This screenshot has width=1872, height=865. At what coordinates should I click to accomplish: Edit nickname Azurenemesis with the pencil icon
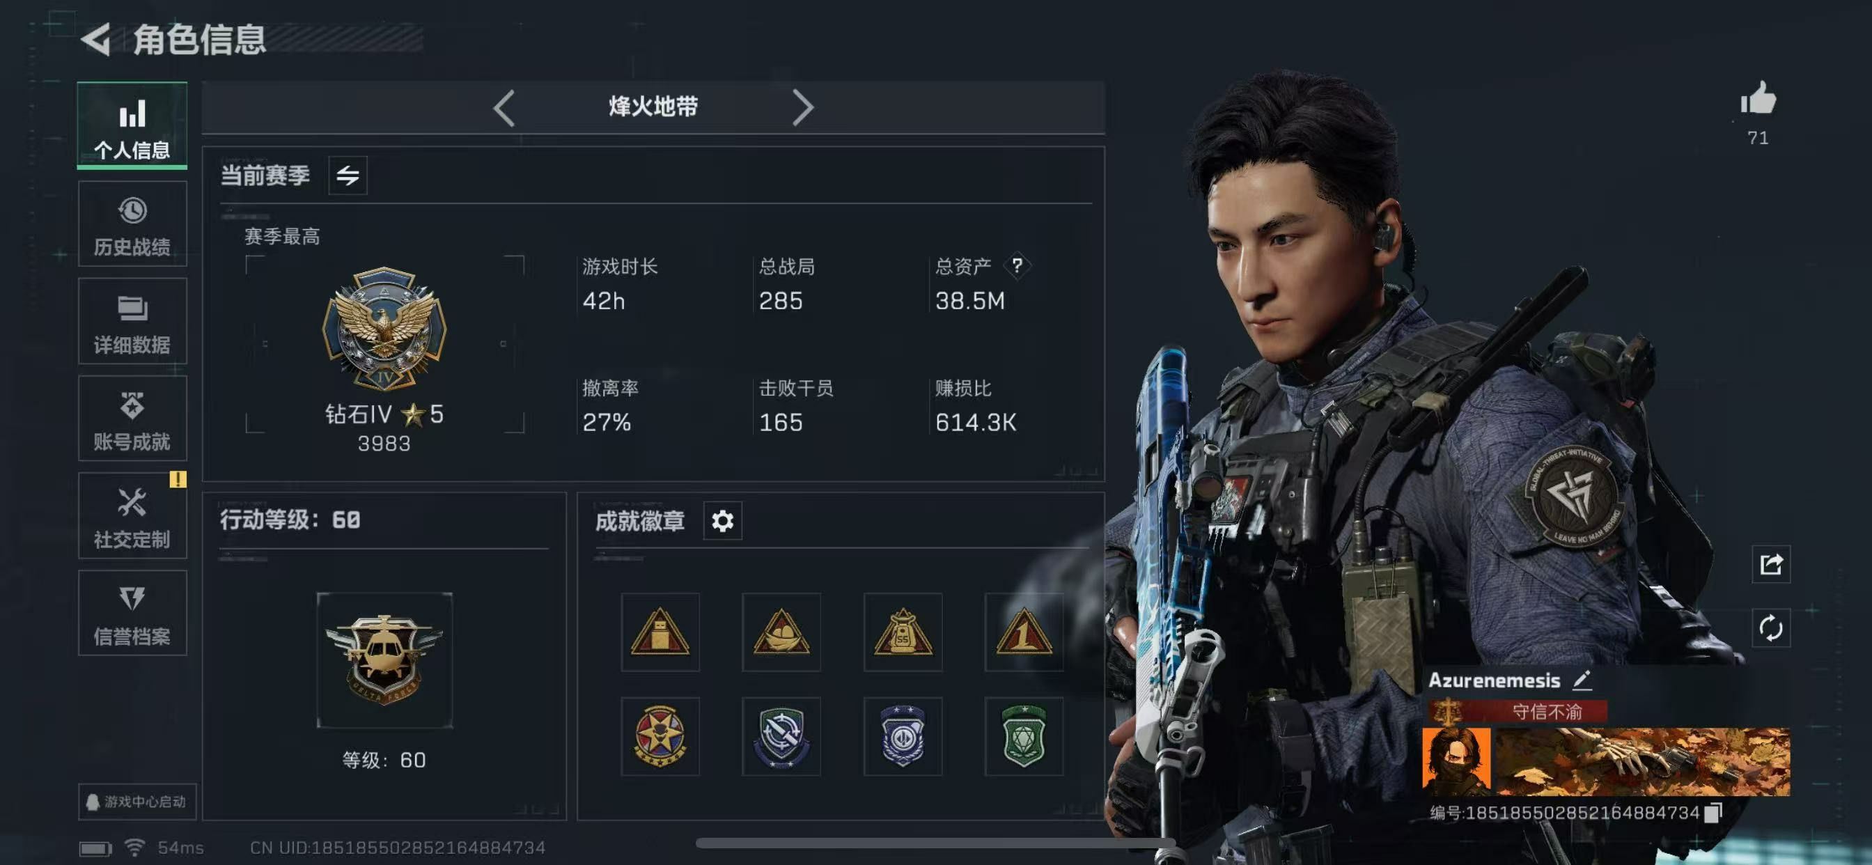(1583, 680)
